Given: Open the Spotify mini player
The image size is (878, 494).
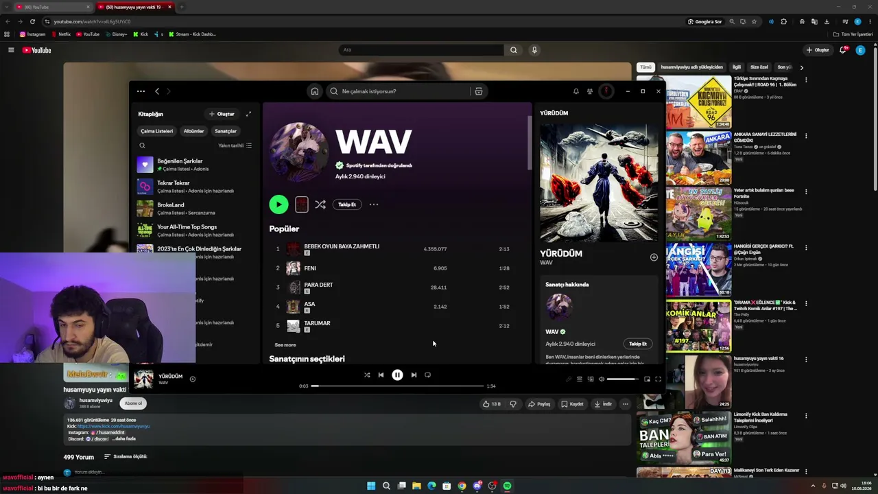Looking at the screenshot, I should tap(647, 379).
